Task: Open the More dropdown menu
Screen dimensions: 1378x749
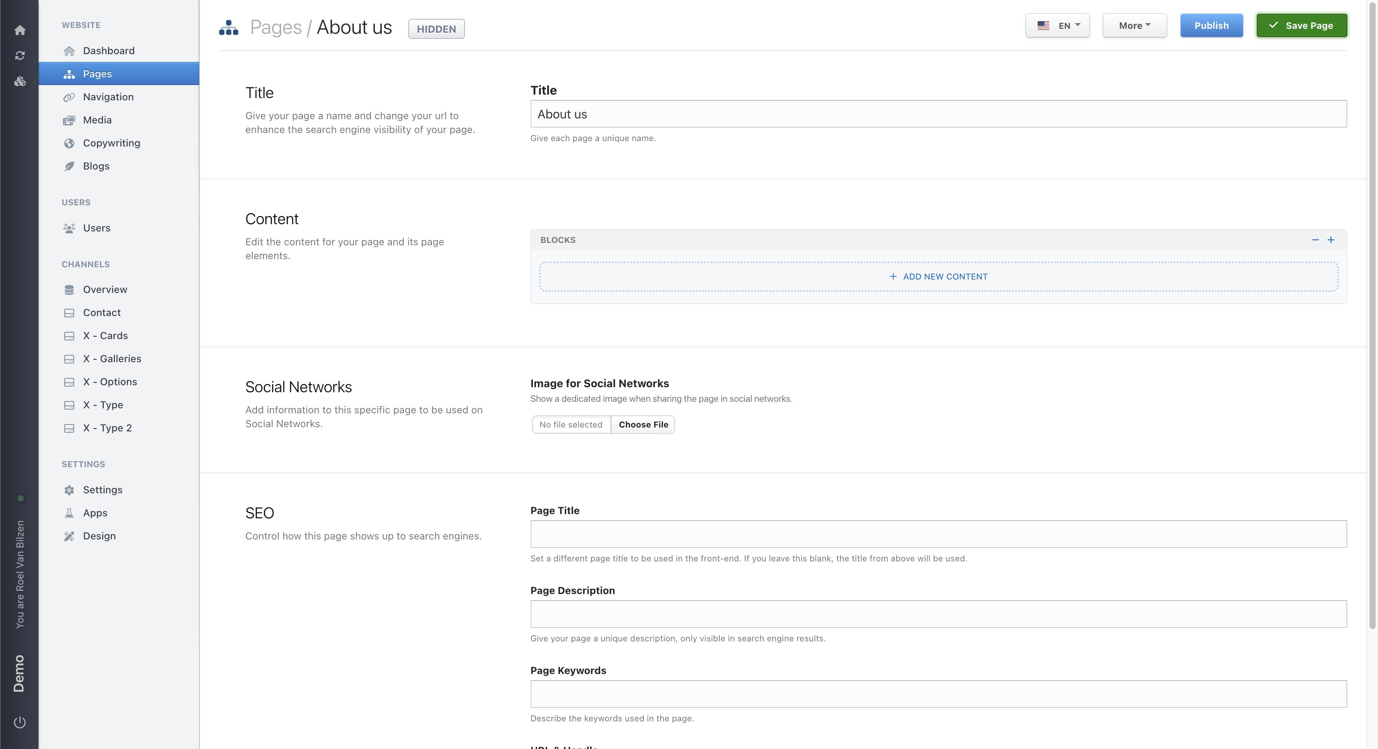Action: [x=1134, y=25]
